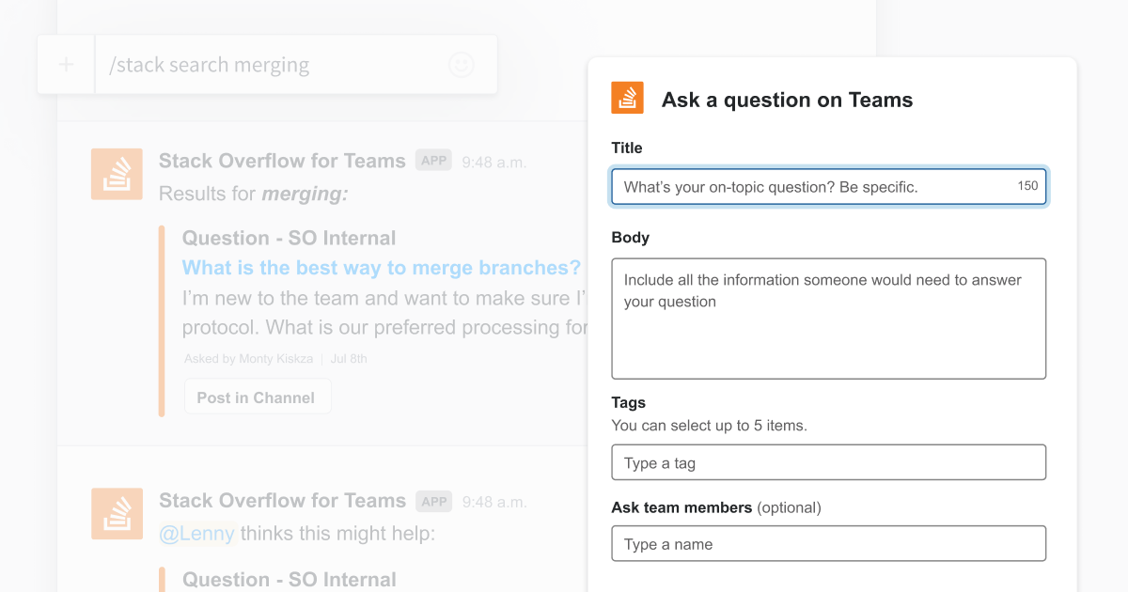1128x592 pixels.
Task: Click the Stack Overflow logo in the dialog header
Action: tap(627, 97)
